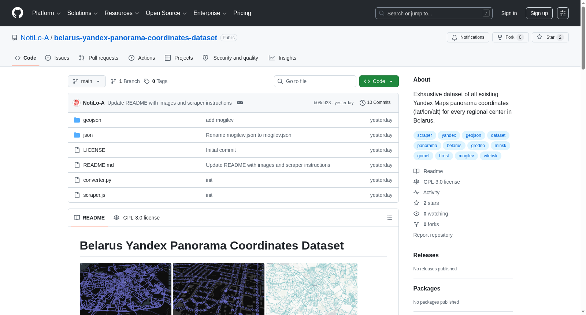Click the Sign up button

tap(539, 13)
